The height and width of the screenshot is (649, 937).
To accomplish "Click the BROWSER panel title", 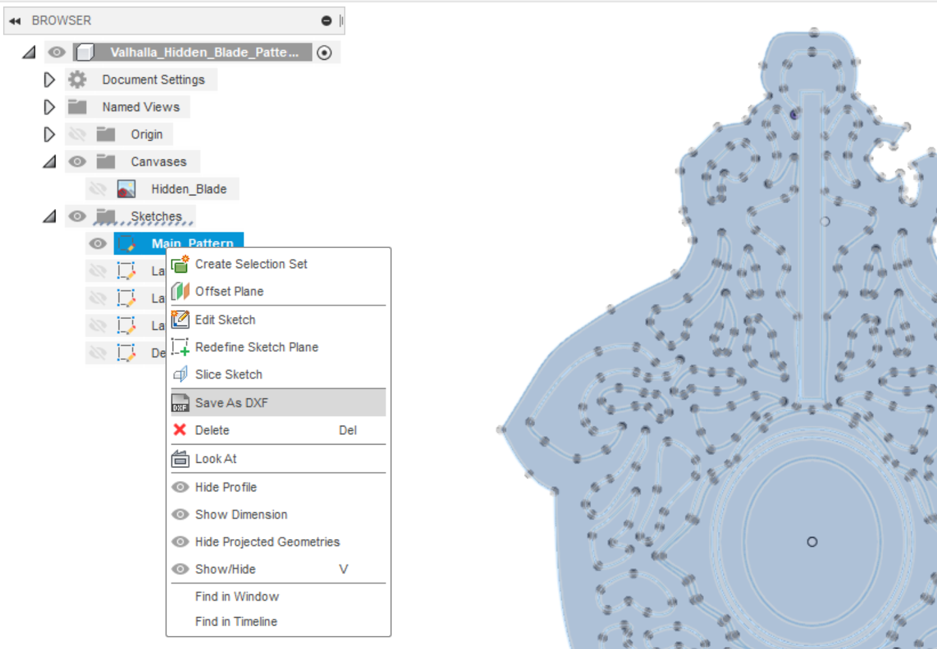I will (61, 21).
